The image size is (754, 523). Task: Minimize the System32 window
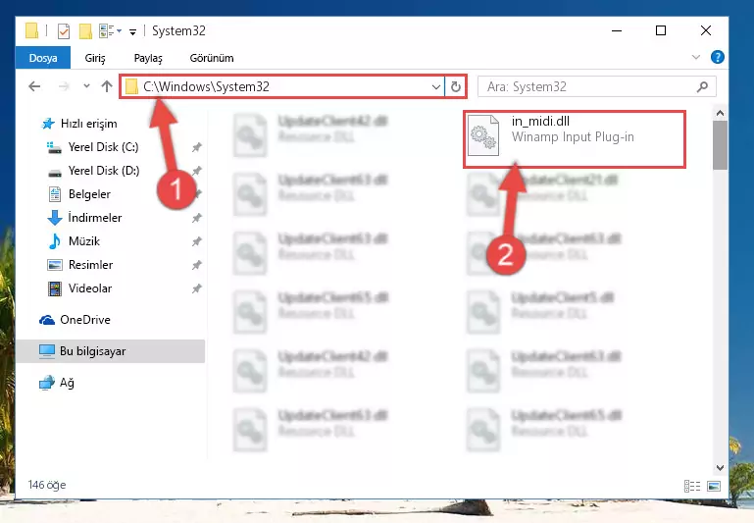(617, 30)
